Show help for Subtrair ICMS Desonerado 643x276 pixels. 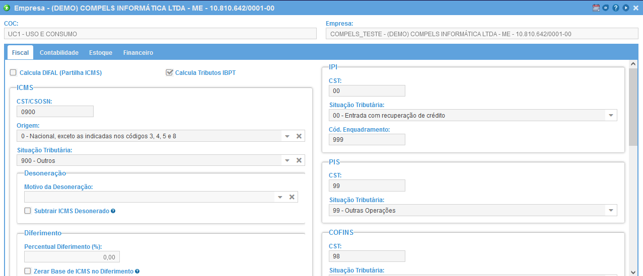pos(113,211)
